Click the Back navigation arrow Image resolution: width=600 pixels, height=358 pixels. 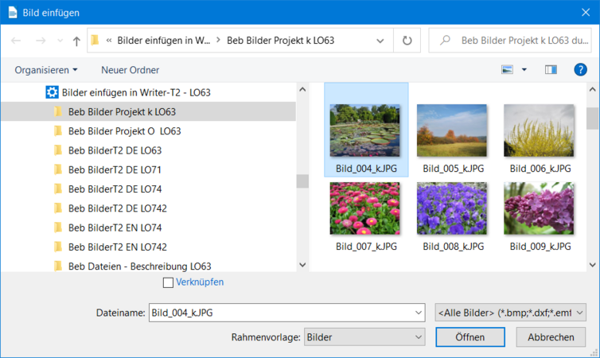(x=17, y=41)
